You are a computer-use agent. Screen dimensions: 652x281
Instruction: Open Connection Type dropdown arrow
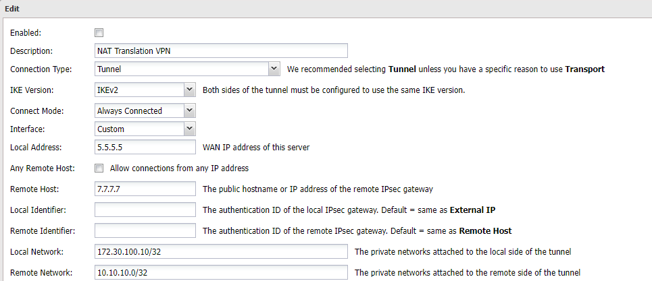click(274, 69)
